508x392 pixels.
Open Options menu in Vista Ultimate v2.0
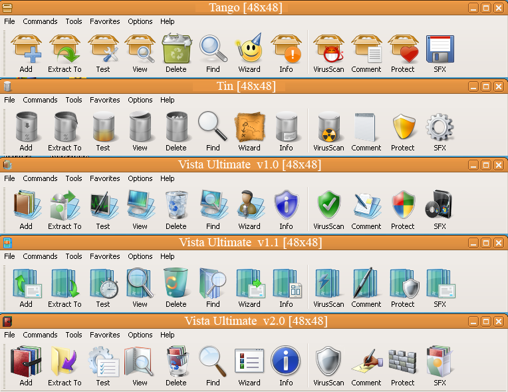tap(140, 335)
